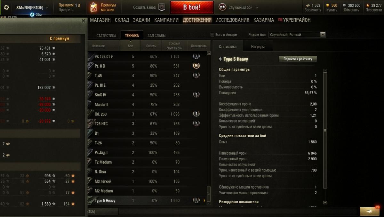This screenshot has height=217, width=384.
Task: Click the vehicle list scrollbar down arrow
Action: point(209,203)
